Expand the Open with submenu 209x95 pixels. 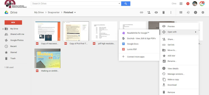click(179, 32)
